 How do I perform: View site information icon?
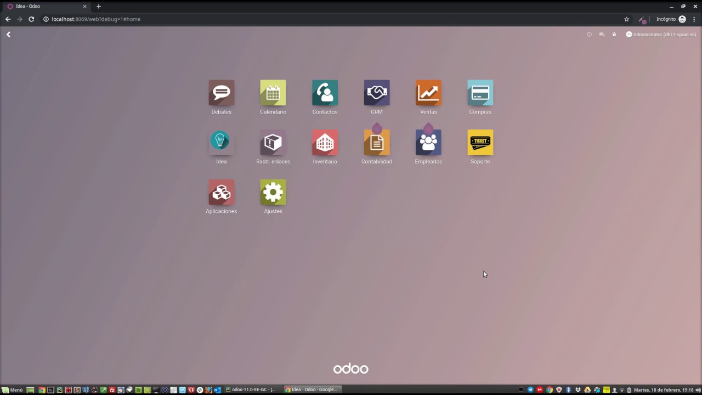point(46,19)
